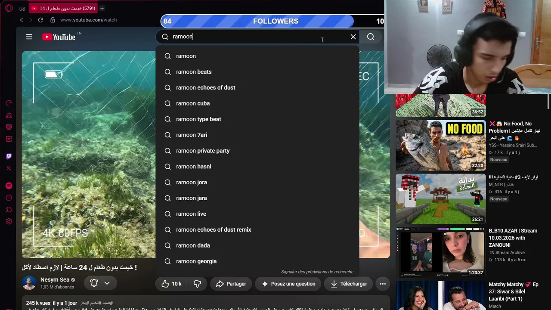Open GX Cleaner in the sidebar
This screenshot has width=551, height=310.
point(9,115)
